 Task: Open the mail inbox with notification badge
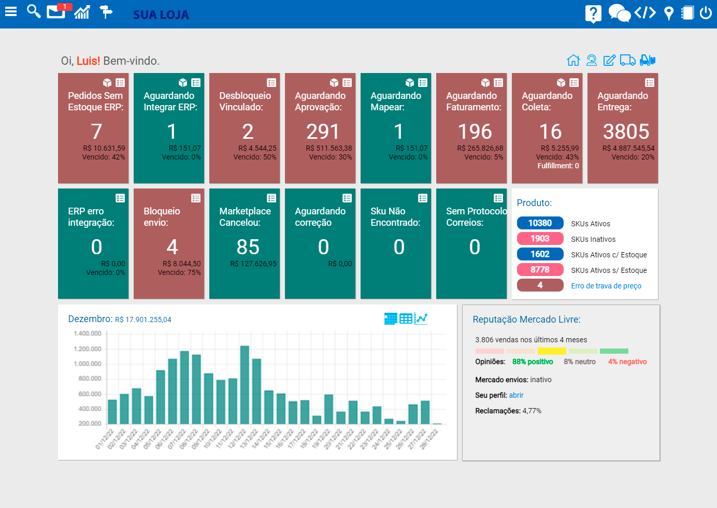(x=57, y=11)
